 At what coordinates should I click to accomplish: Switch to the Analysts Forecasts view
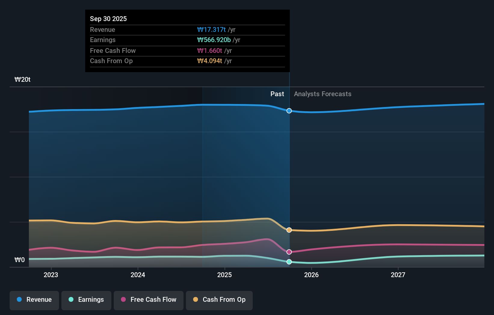323,94
